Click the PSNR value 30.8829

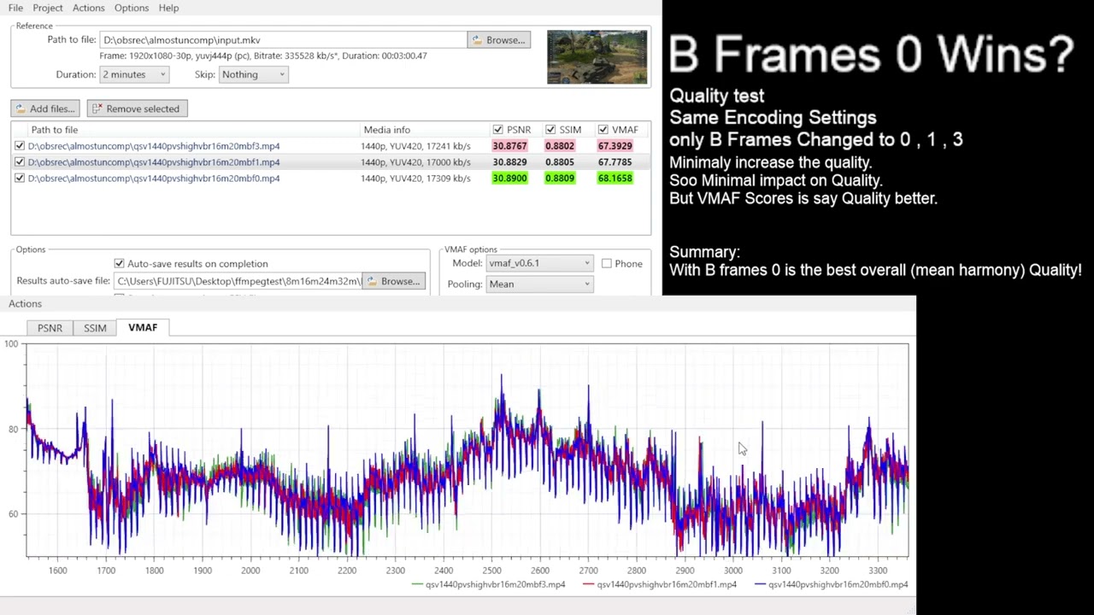click(x=509, y=162)
